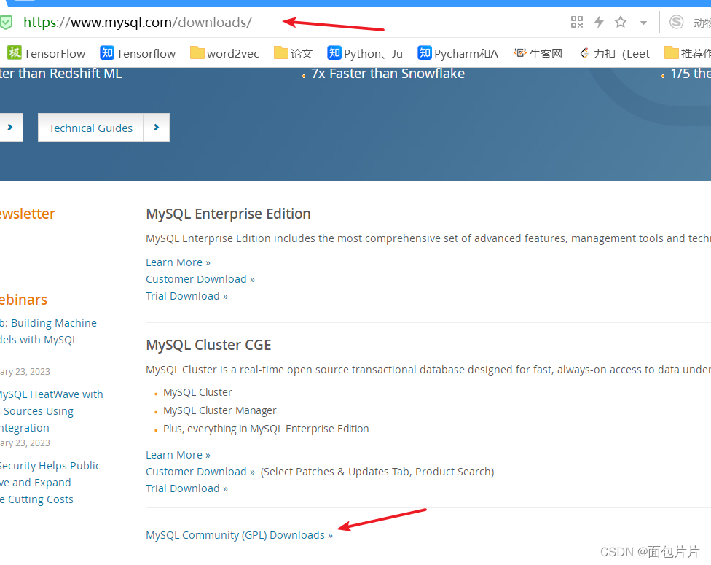Open the 力扣 (Leet bookmark
Viewport: 711px width, 565px height.
(614, 53)
